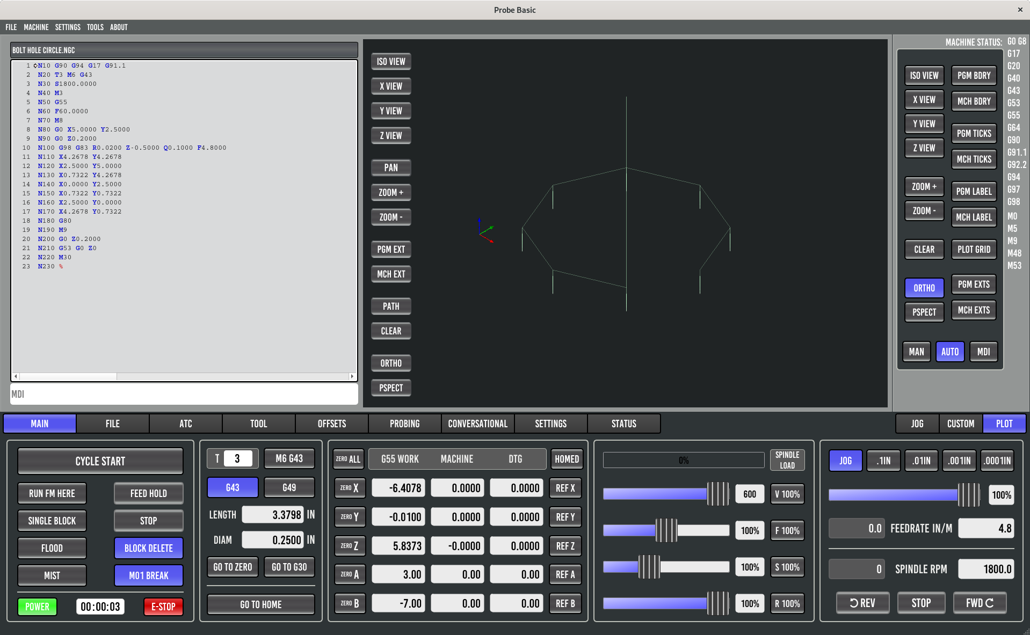Click the feed override slider beside F 100%
Screen dimensions: 1030x635
click(666, 530)
